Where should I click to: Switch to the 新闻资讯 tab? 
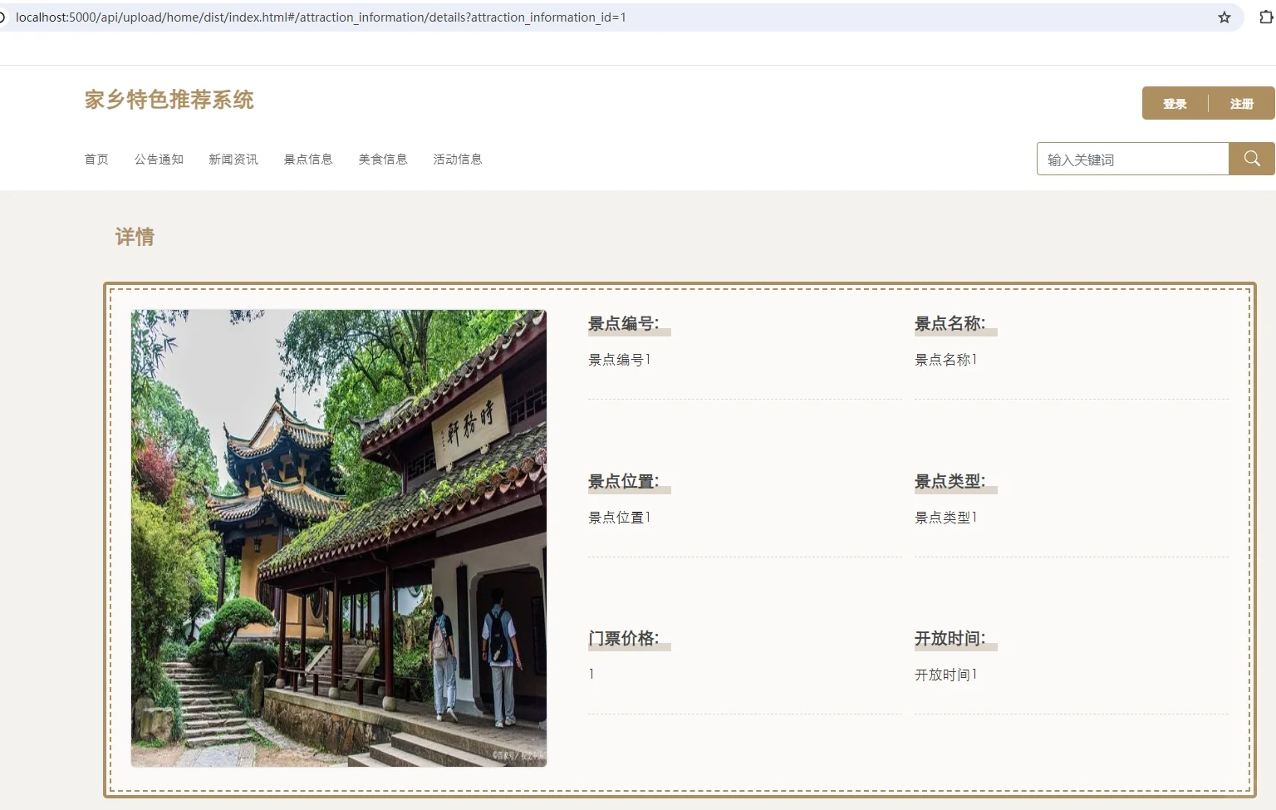tap(233, 159)
